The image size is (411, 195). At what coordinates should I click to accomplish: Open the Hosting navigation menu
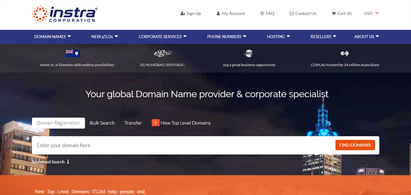tap(278, 37)
